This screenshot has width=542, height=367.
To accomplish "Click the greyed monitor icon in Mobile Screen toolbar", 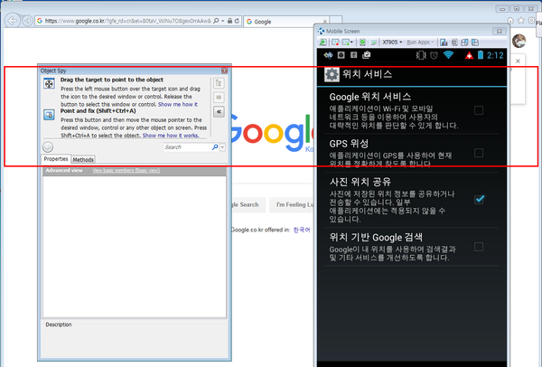I will point(374,42).
